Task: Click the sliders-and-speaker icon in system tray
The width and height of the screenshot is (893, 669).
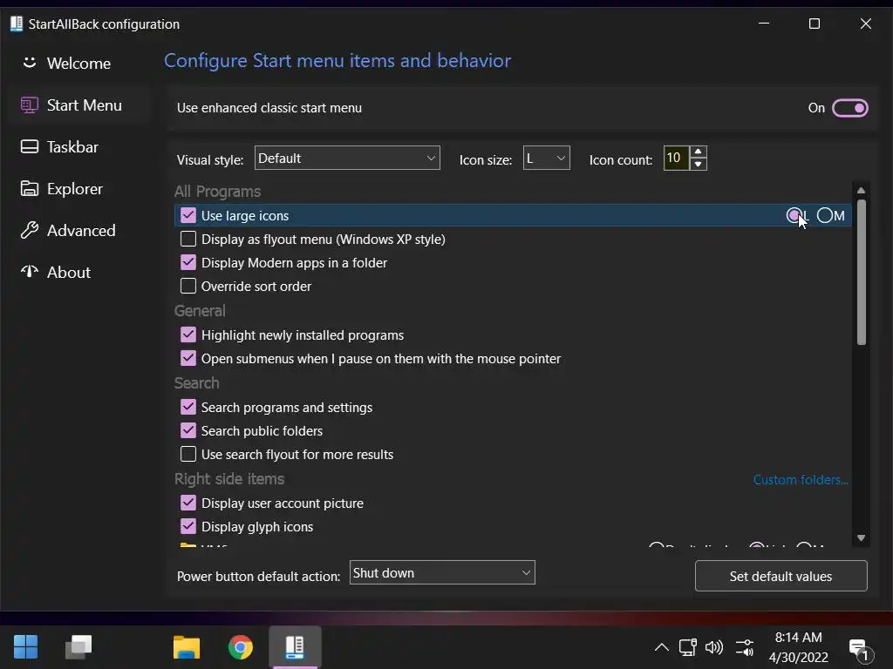Action: click(745, 647)
